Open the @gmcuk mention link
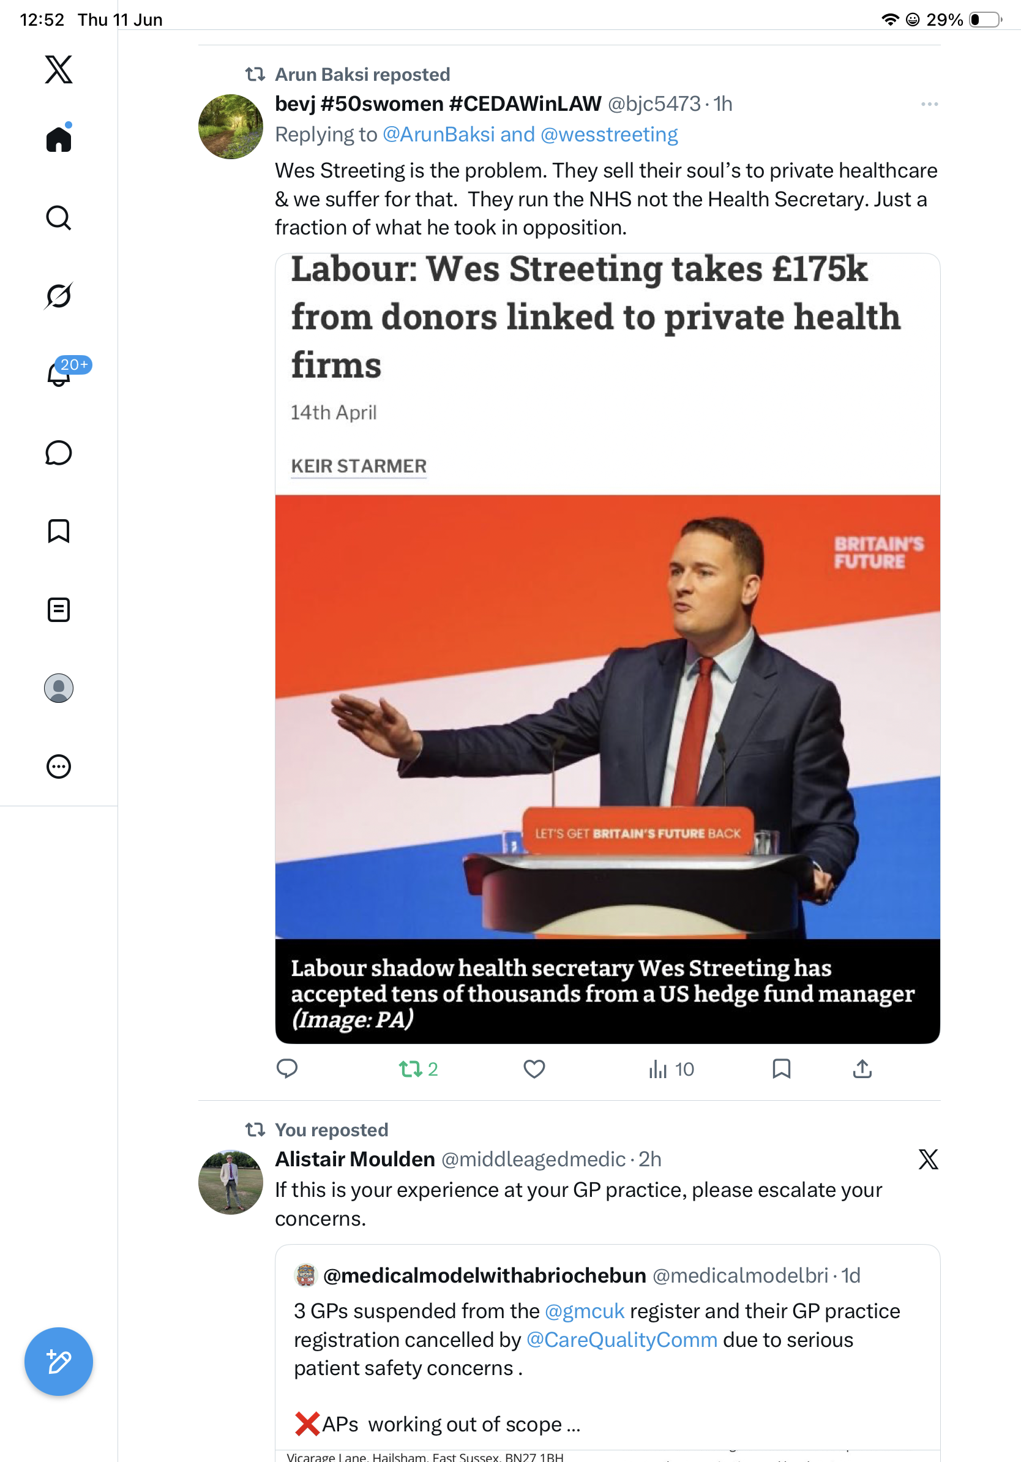 coord(585,1310)
